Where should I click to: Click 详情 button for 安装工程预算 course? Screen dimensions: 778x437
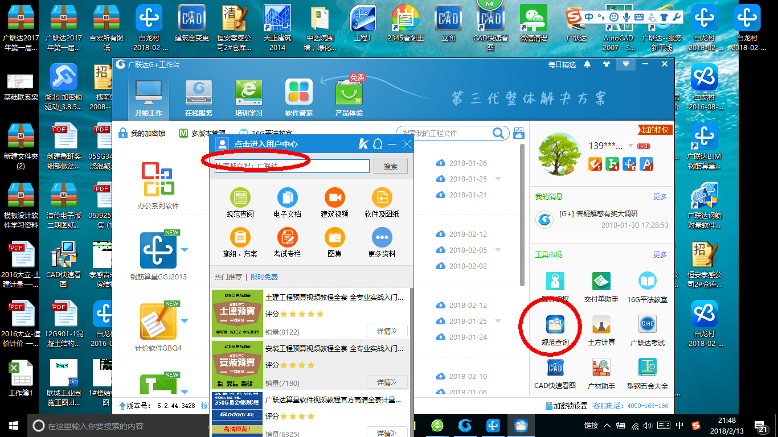tap(387, 382)
